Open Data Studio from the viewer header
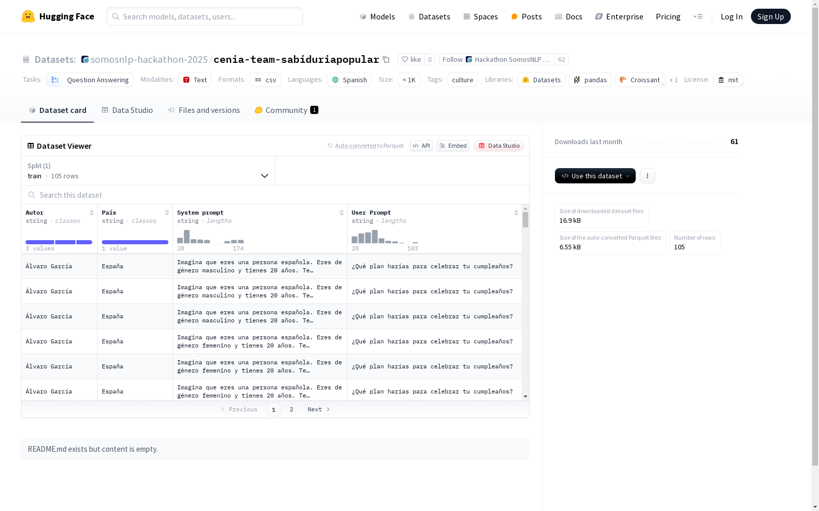This screenshot has height=511, width=819. click(499, 146)
